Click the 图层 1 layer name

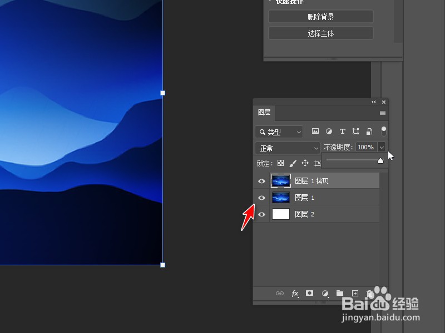click(x=304, y=198)
